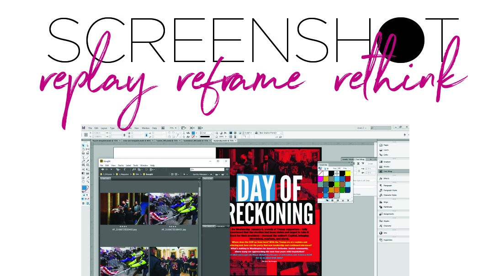Image resolution: width=493 pixels, height=276 pixels.
Task: Select the yellow swatch in Swatches panel
Action: coord(348,173)
